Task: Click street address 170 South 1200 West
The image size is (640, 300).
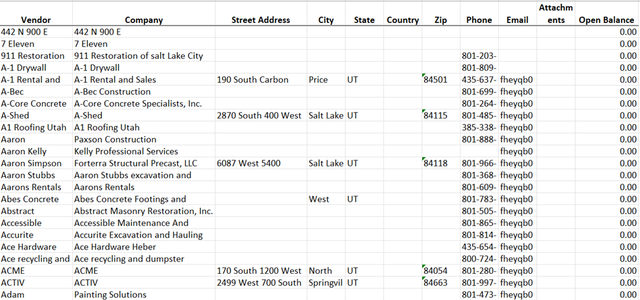Action: tap(261, 271)
